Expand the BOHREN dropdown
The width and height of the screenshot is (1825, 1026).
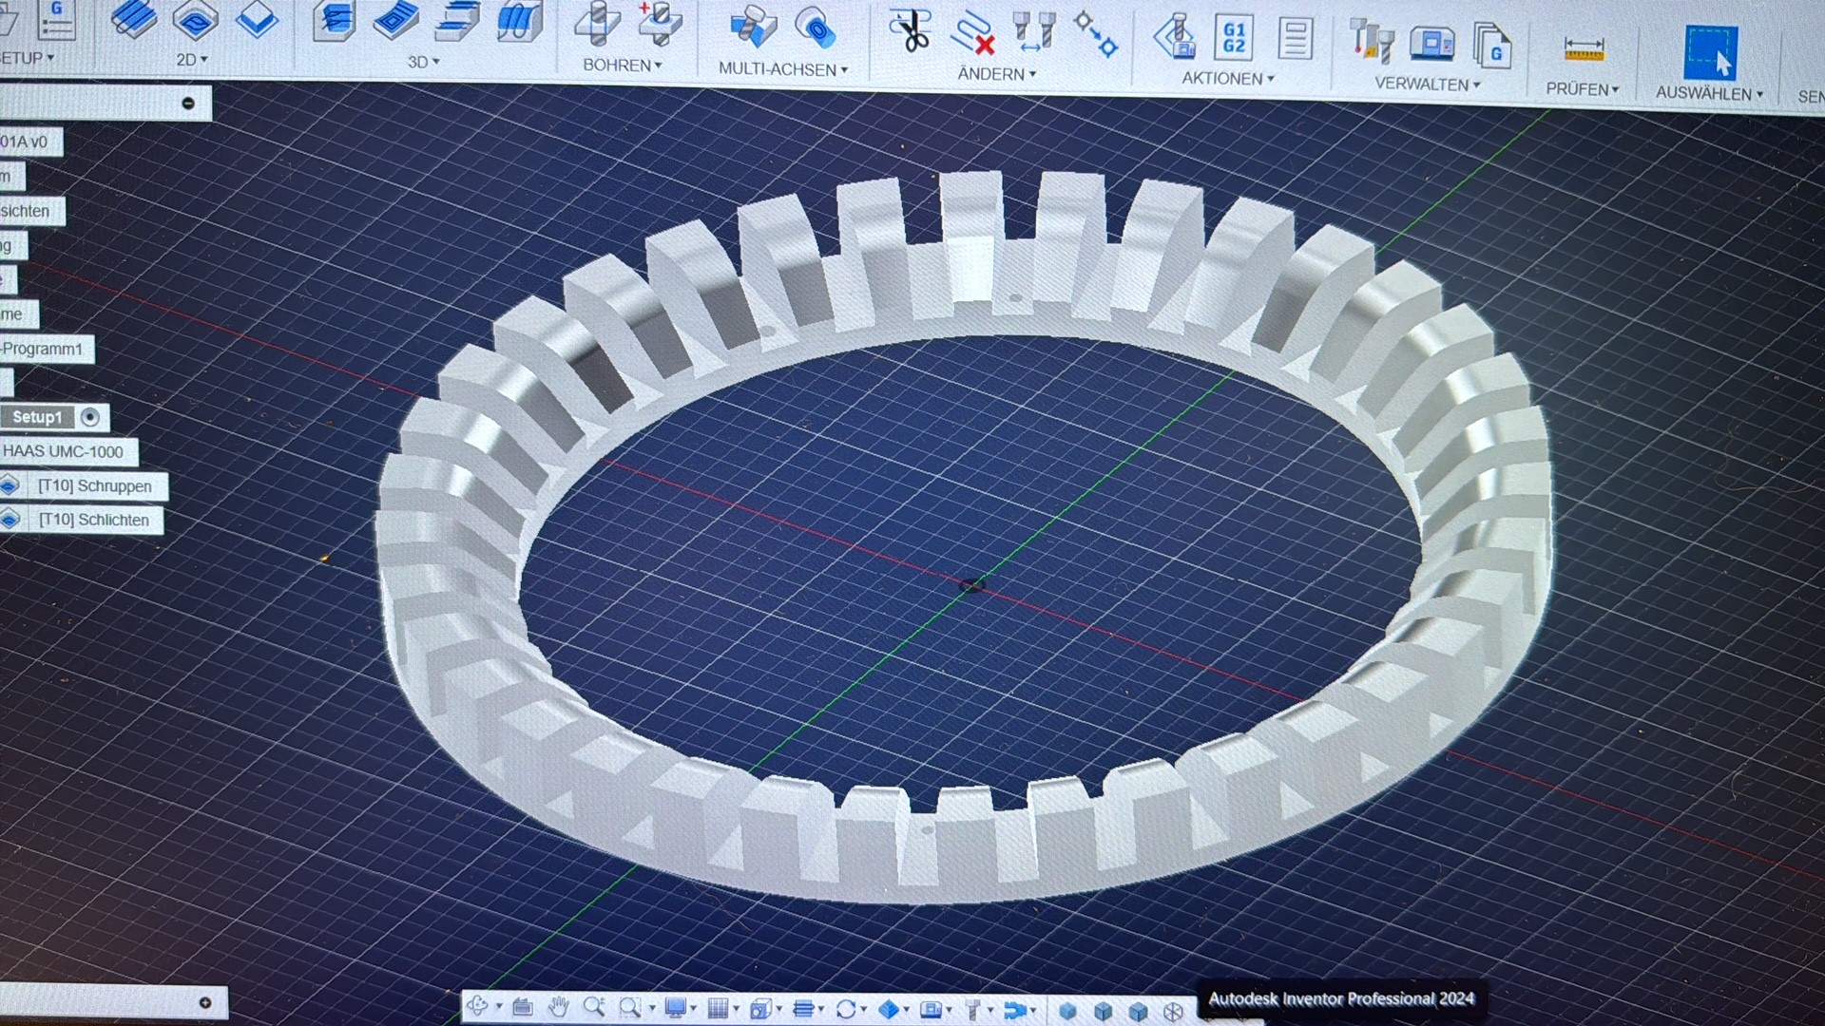pos(623,66)
